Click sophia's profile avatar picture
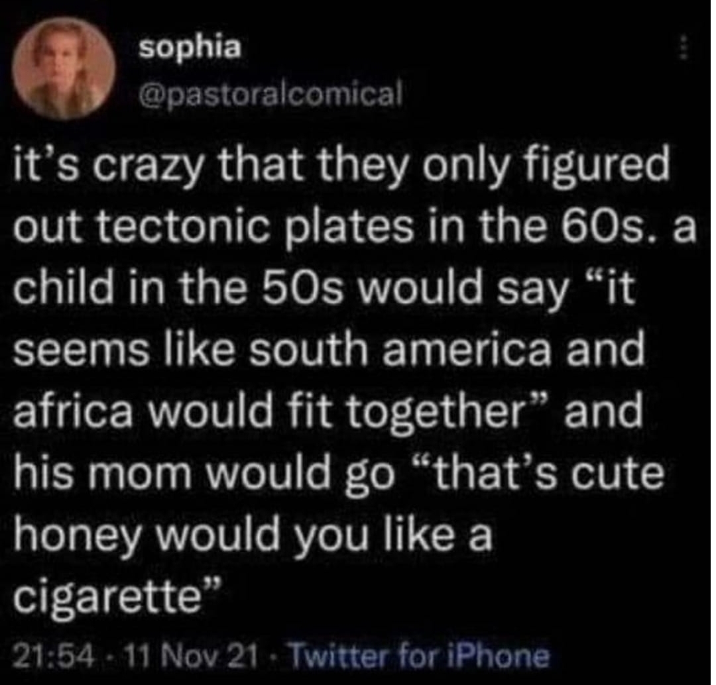716x685 pixels. [64, 68]
